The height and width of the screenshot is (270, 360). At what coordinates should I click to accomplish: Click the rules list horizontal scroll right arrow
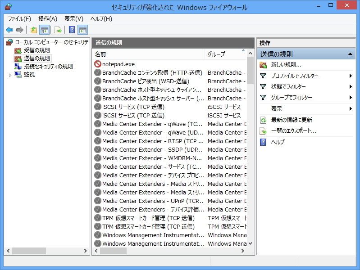point(243,251)
